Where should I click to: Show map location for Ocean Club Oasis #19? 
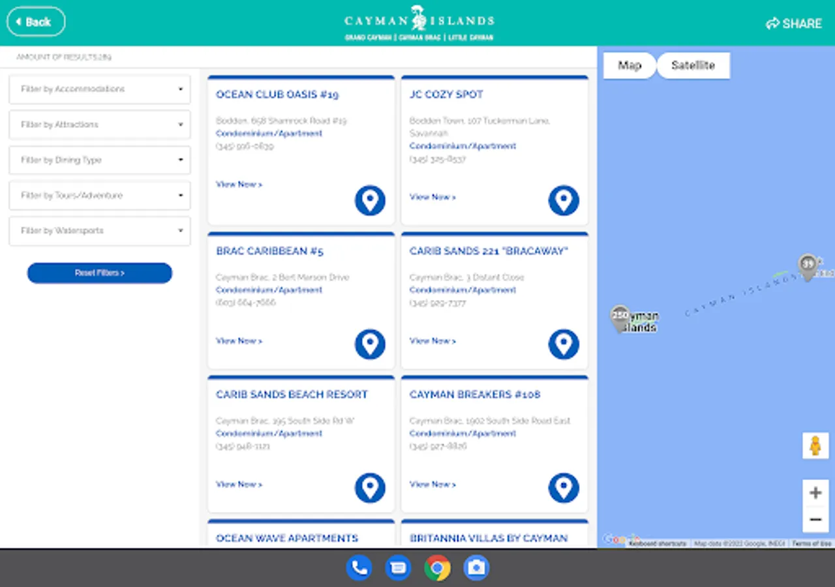coord(370,200)
